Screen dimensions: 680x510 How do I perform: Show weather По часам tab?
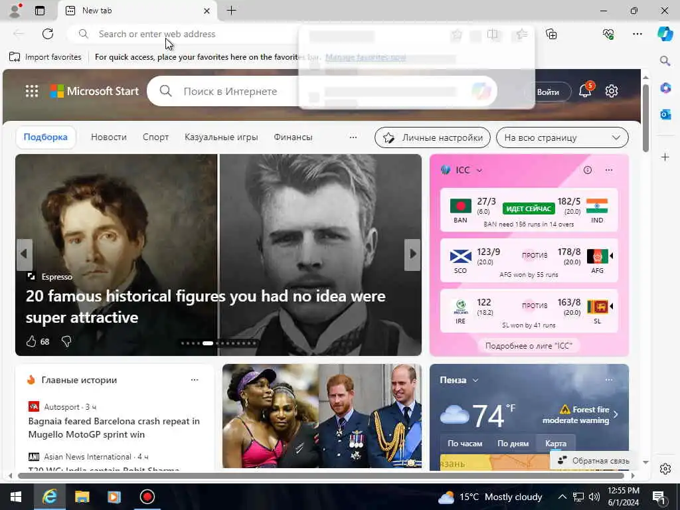click(465, 444)
